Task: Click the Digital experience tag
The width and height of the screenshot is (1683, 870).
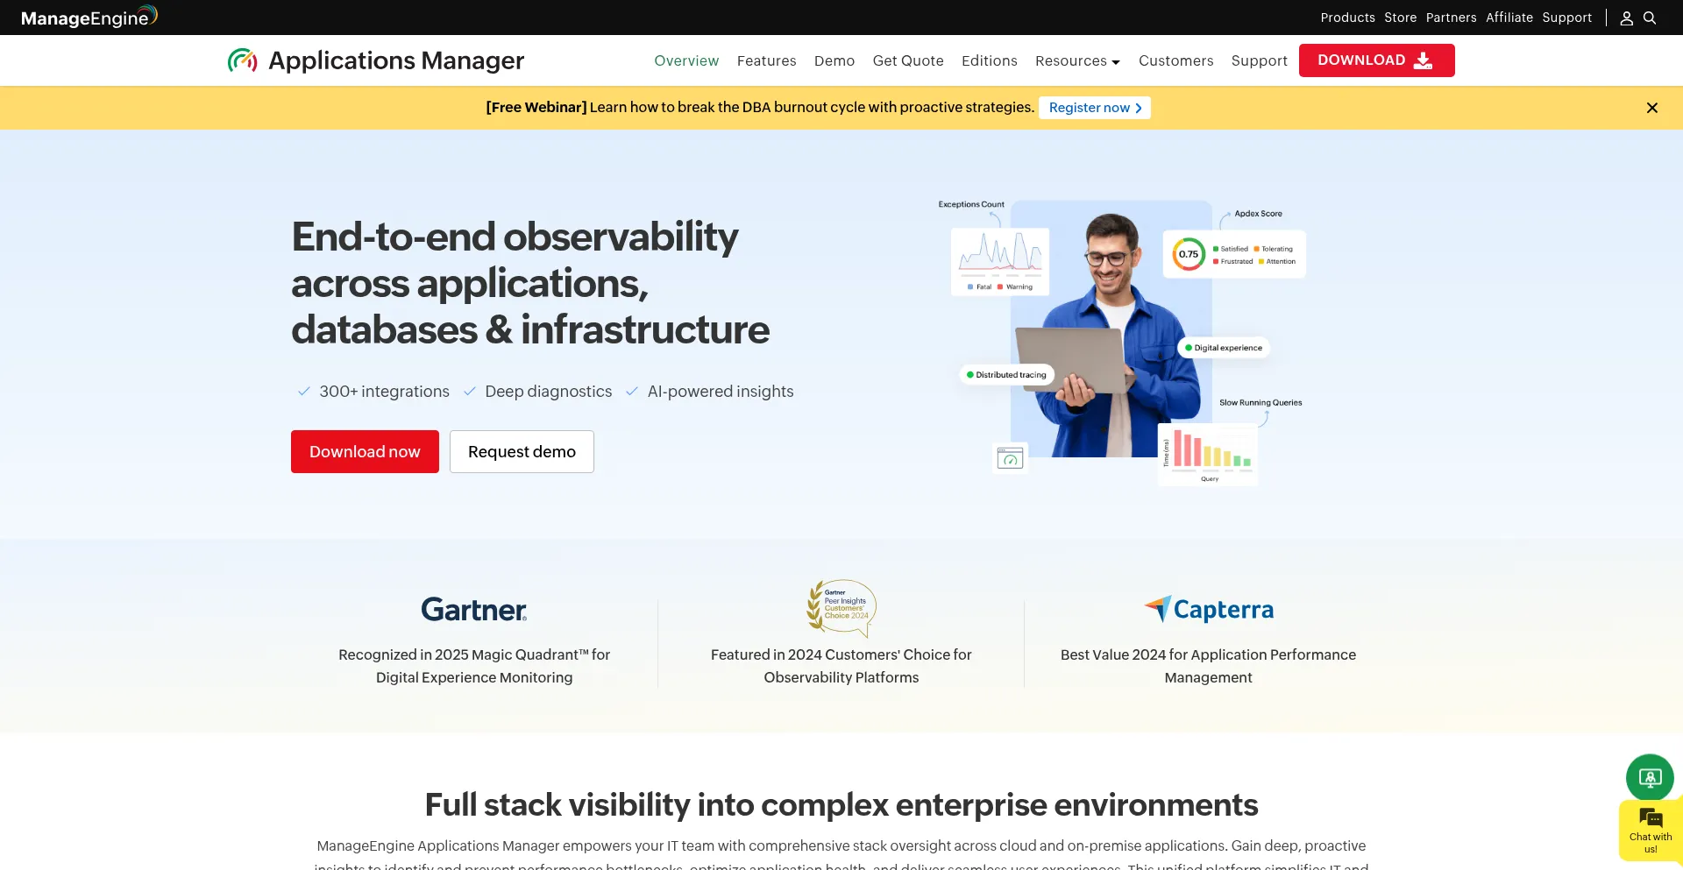Action: 1224,348
